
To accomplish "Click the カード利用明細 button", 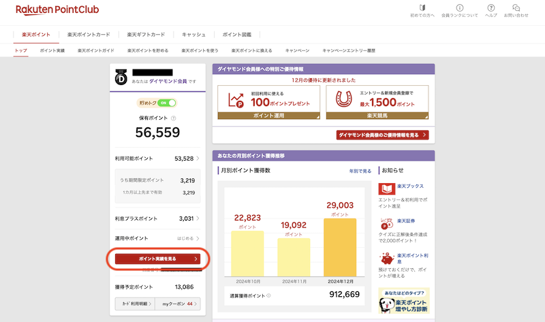I will point(135,304).
